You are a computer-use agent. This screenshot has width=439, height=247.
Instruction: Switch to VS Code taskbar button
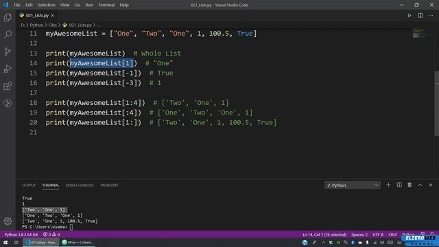(x=40, y=242)
